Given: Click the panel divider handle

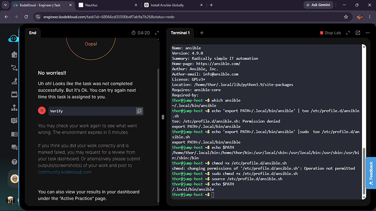Looking at the screenshot, I should (163, 117).
